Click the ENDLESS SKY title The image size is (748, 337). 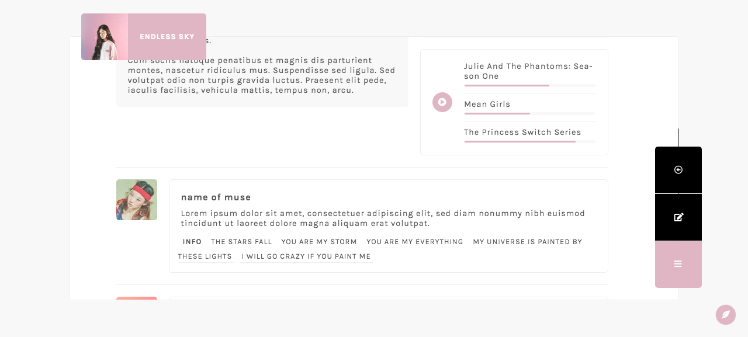(167, 37)
